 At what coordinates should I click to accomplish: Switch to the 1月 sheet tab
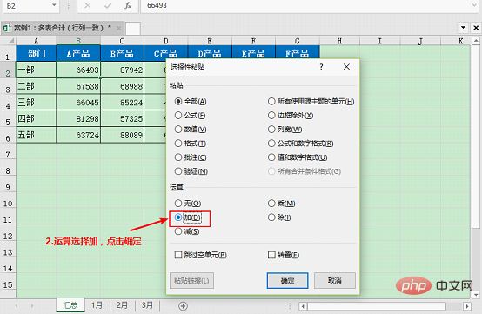(x=97, y=305)
